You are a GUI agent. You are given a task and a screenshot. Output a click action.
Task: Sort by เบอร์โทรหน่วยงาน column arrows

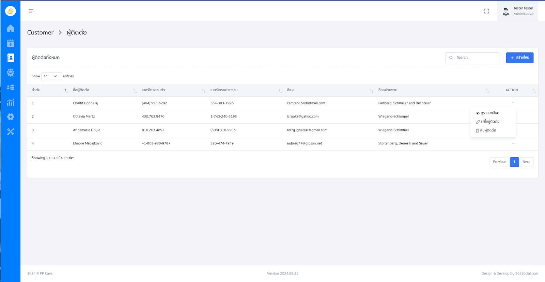coord(280,91)
